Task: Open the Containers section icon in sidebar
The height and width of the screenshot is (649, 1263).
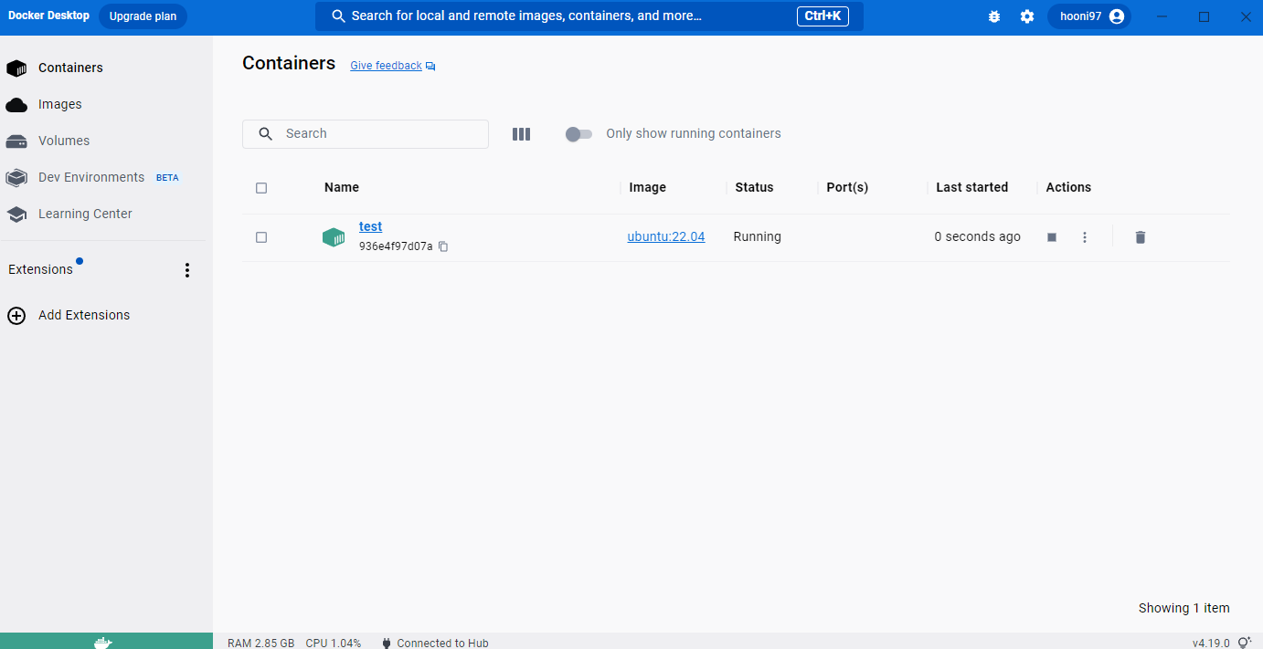Action: (x=16, y=68)
